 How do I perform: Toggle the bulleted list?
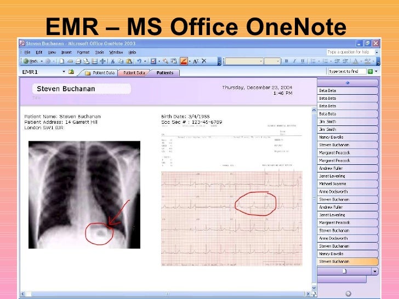(313, 61)
